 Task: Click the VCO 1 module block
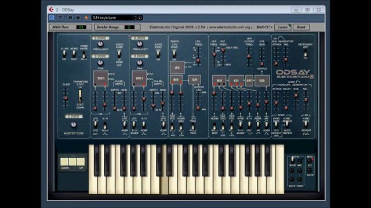[101, 78]
